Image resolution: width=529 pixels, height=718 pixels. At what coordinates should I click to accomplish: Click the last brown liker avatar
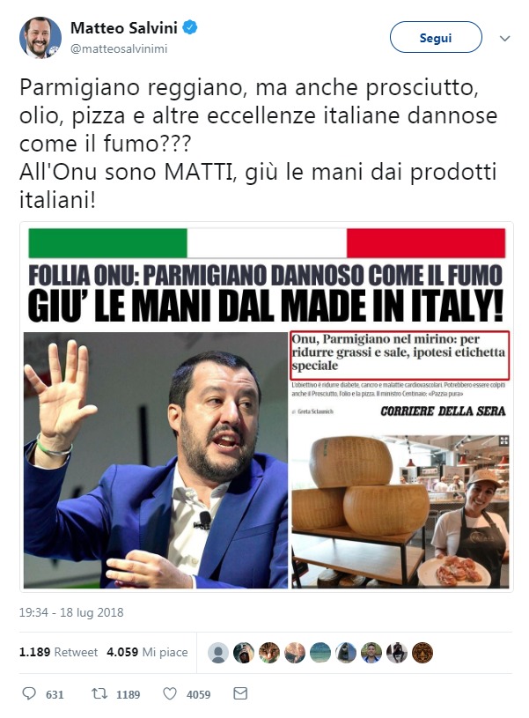422,653
